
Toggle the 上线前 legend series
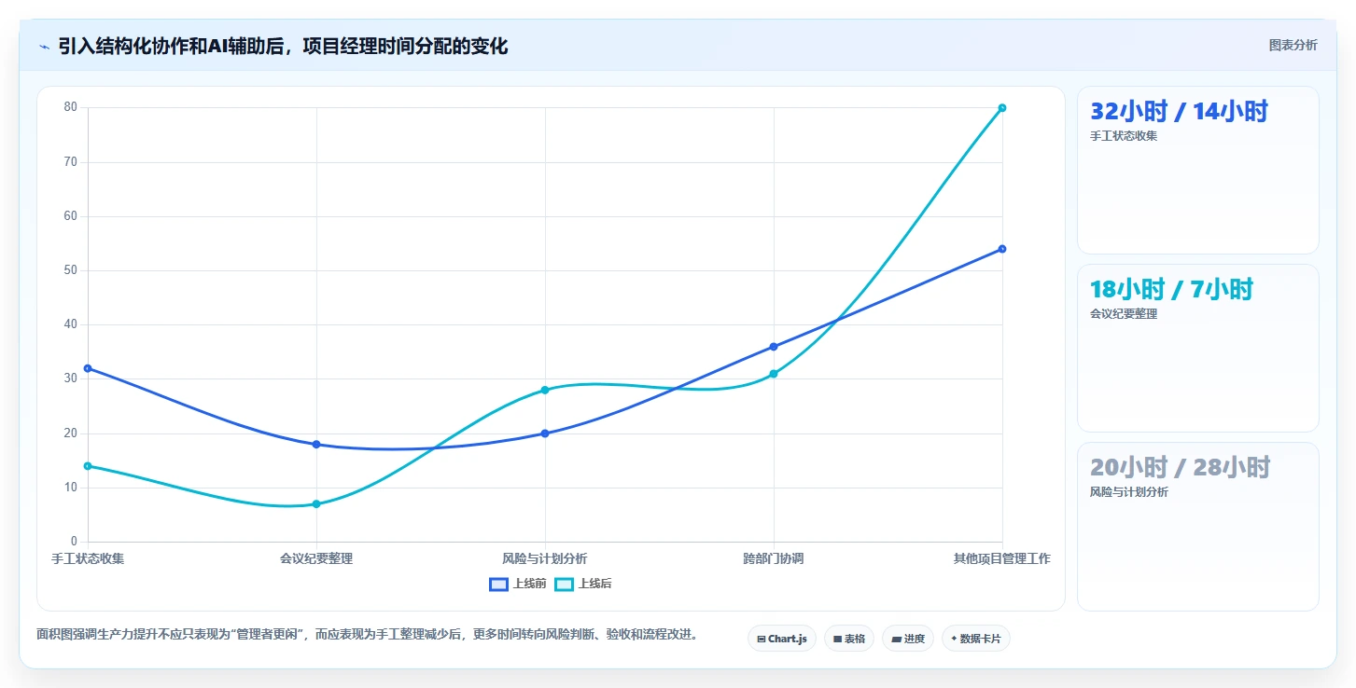pyautogui.click(x=518, y=584)
